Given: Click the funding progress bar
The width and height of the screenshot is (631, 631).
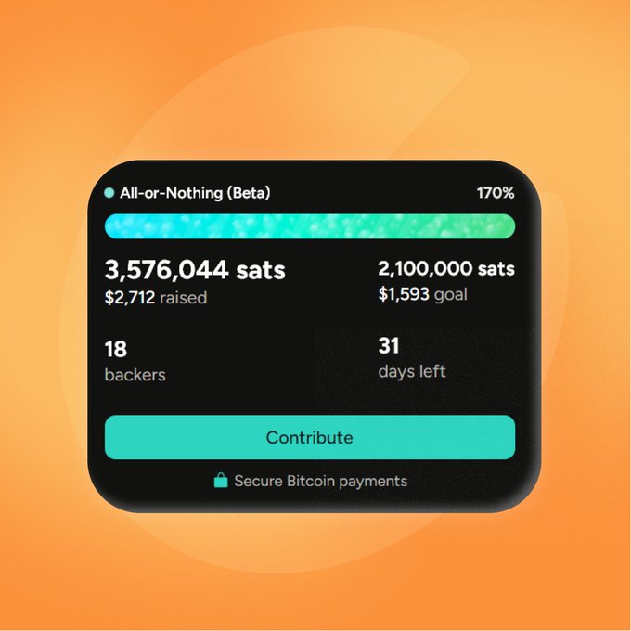Looking at the screenshot, I should click(x=309, y=226).
